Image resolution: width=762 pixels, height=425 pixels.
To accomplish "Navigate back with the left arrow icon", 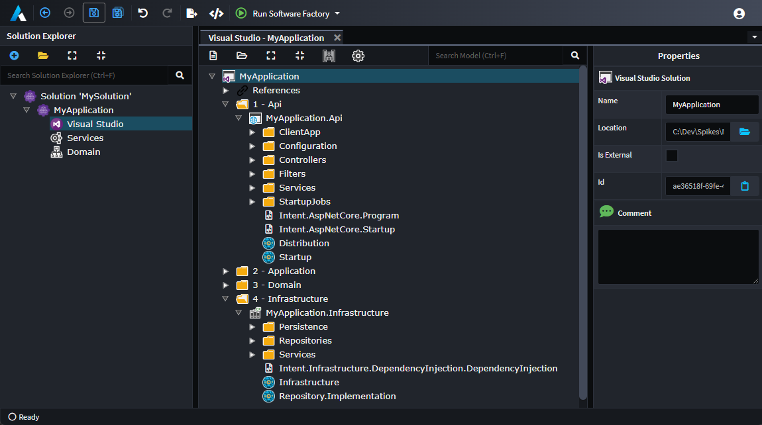I will click(45, 13).
